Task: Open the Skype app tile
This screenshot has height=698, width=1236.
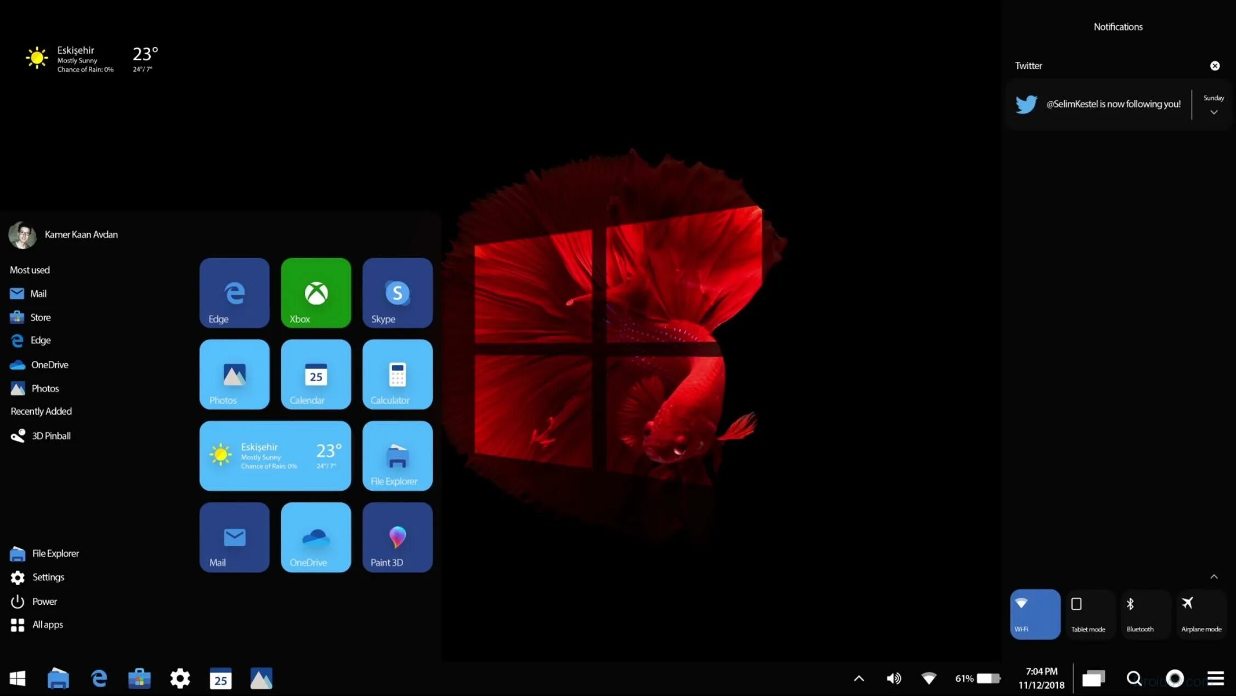Action: (396, 293)
